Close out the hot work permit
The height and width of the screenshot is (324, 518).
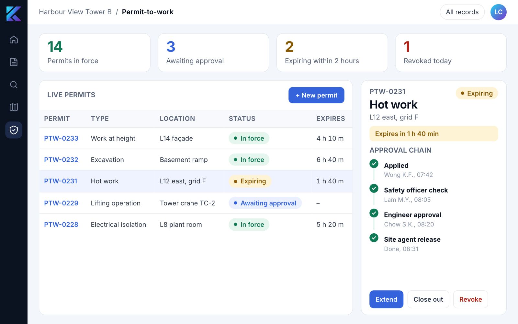click(428, 299)
